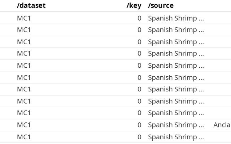Click the partially visible Ancla cell
This screenshot has width=231, height=144.
222,125
